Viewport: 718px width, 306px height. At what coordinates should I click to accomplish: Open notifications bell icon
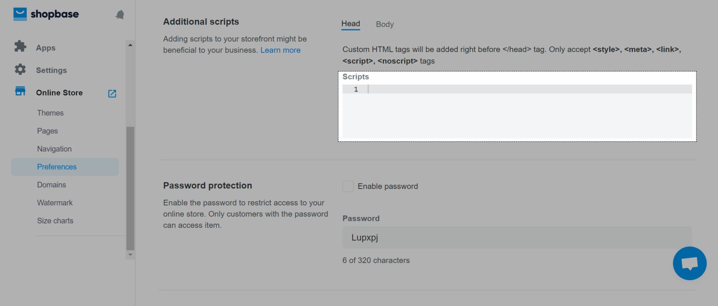[x=120, y=15]
